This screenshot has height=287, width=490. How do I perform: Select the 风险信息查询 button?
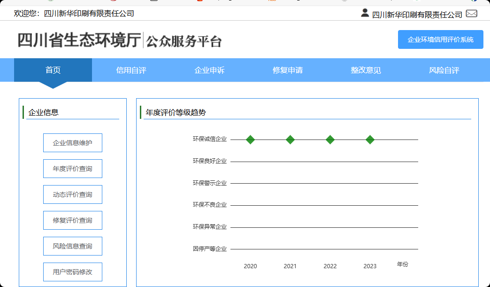pyautogui.click(x=73, y=246)
